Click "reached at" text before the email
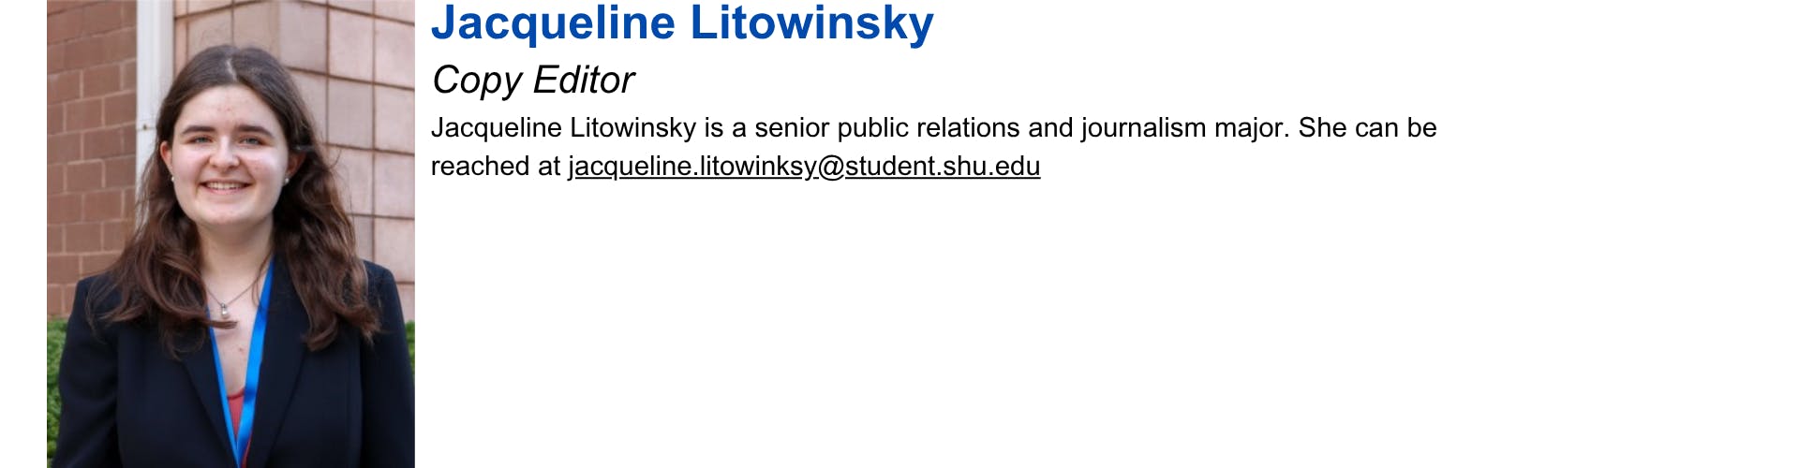 point(495,166)
